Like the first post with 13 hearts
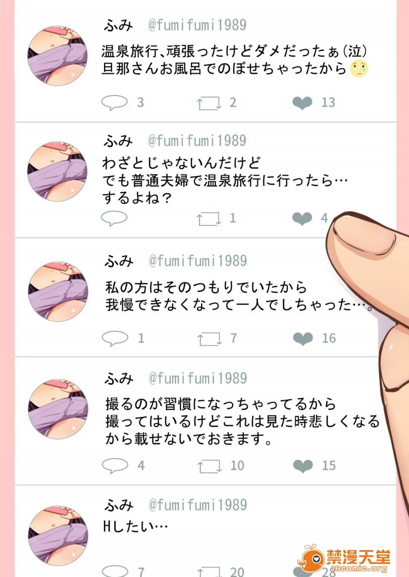 (x=302, y=103)
